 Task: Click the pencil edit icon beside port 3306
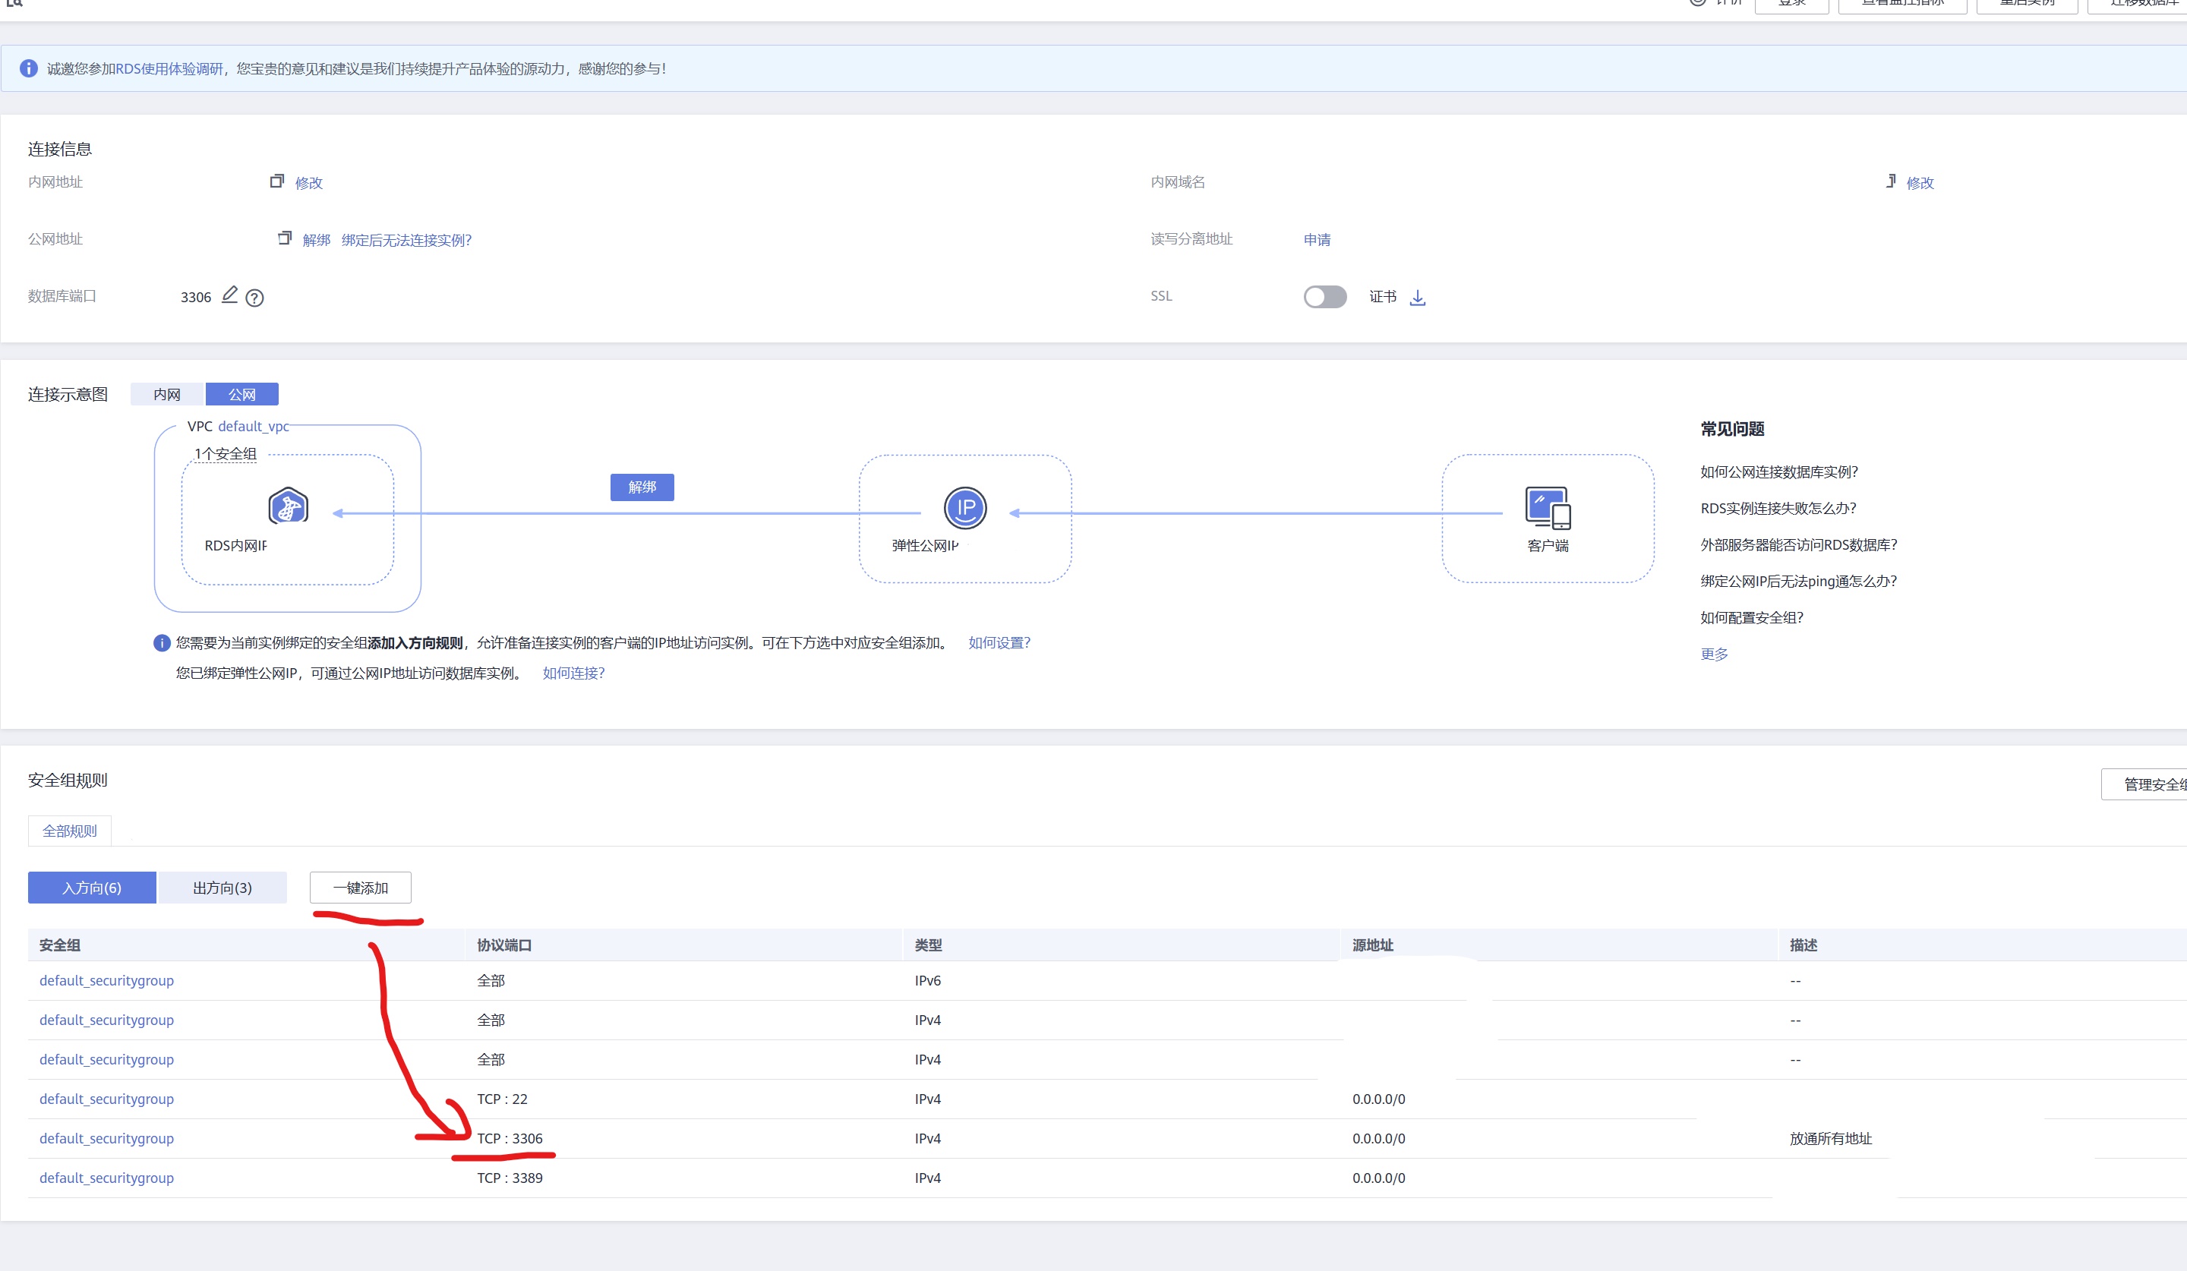[x=229, y=295]
